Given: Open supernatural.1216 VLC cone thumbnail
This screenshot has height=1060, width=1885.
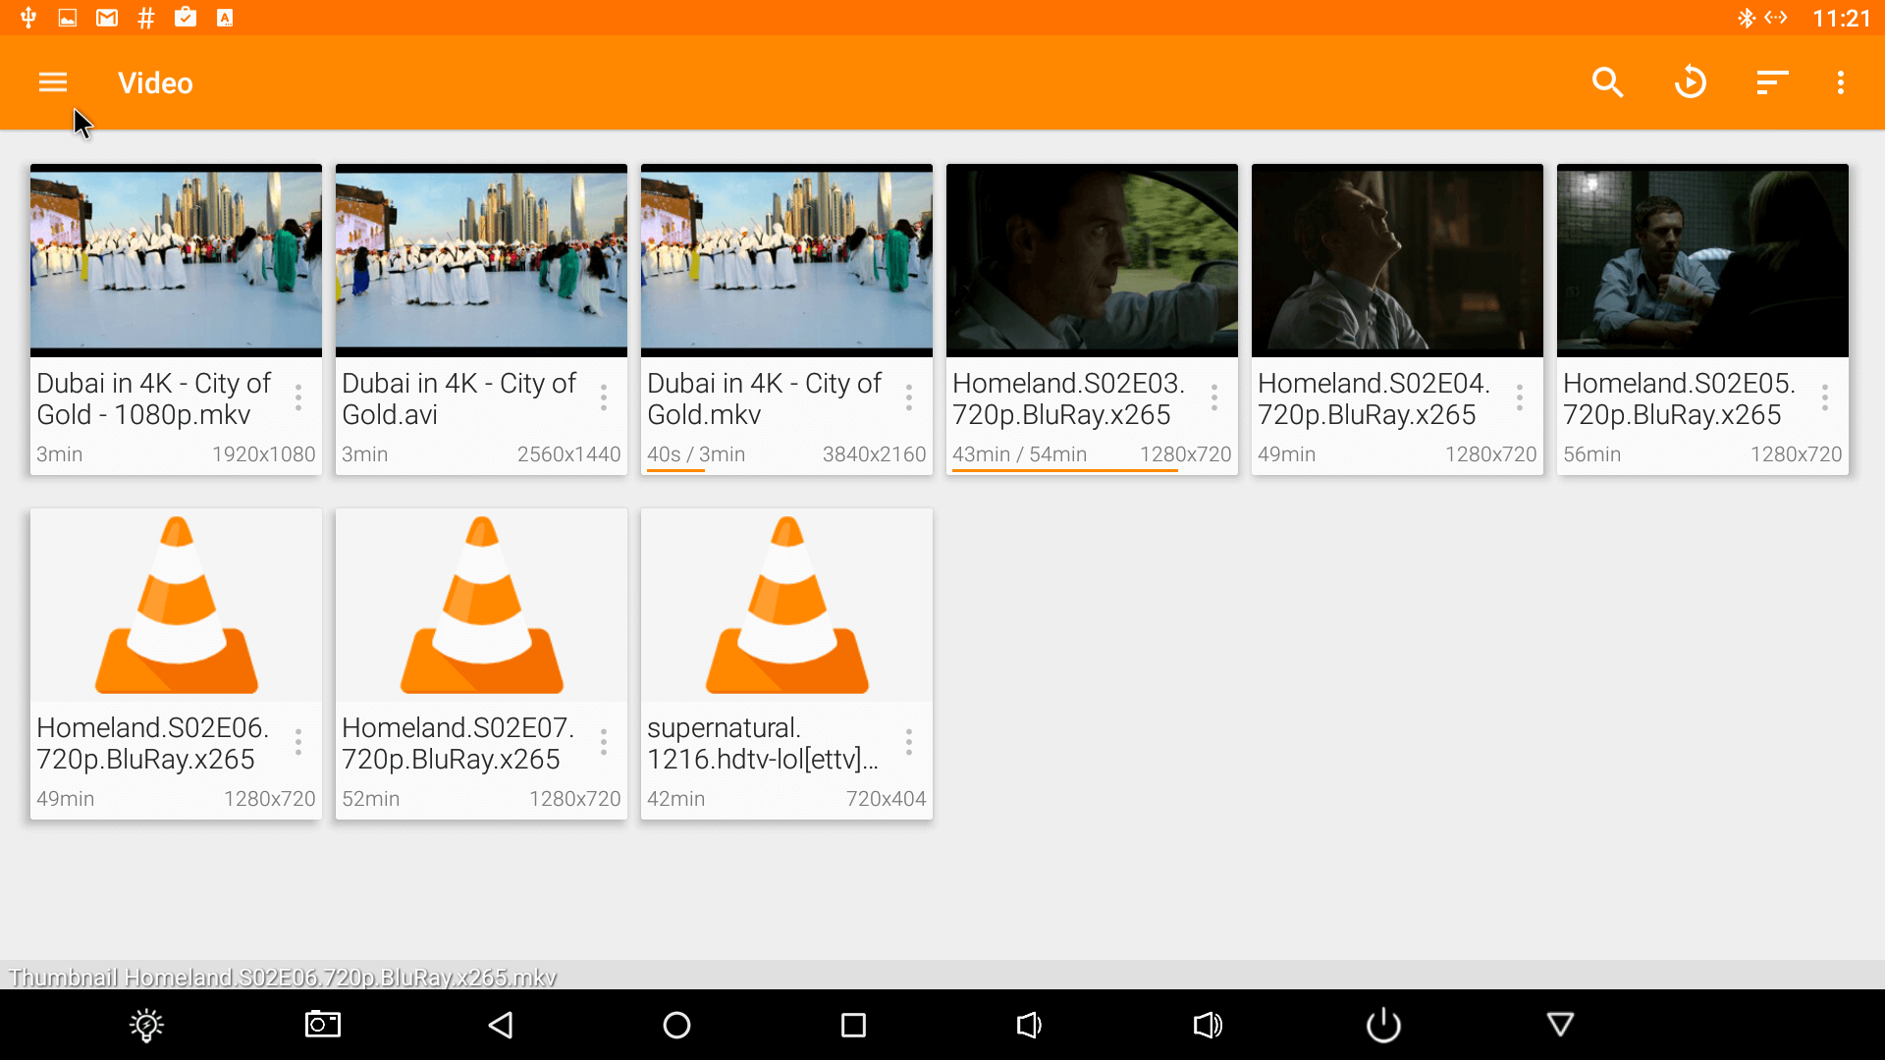Looking at the screenshot, I should [786, 605].
